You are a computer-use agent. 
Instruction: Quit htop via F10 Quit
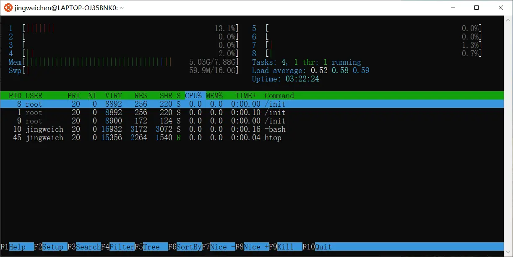pos(317,247)
